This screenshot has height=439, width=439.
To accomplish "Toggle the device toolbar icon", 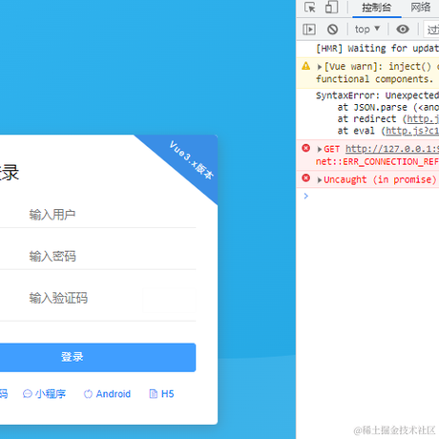I will coord(331,8).
